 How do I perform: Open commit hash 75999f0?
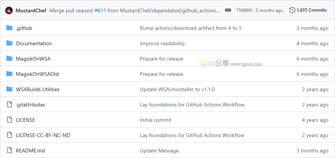244,10
